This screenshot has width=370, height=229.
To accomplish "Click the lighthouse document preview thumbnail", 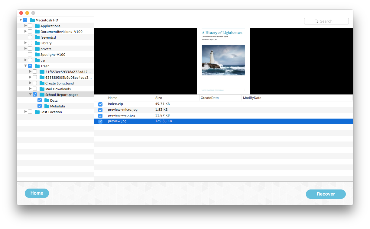I will click(x=223, y=61).
